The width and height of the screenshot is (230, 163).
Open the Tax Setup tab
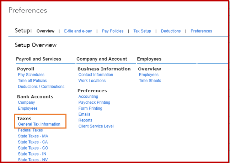coord(142,31)
